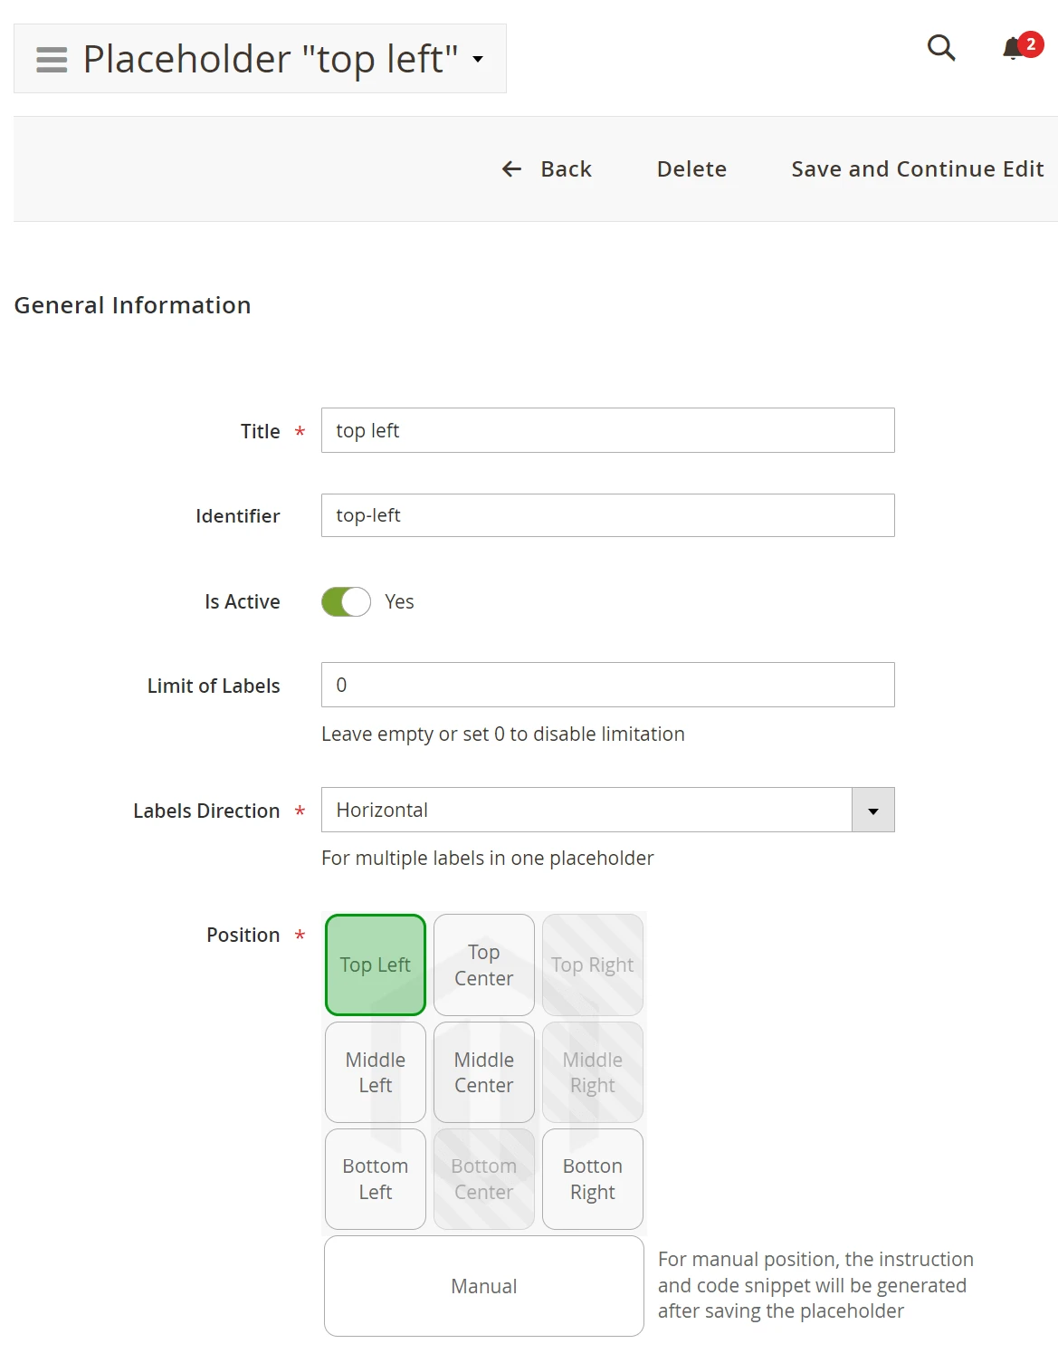Image resolution: width=1058 pixels, height=1363 pixels.
Task: Open the notifications bell icon
Action: 1014,49
